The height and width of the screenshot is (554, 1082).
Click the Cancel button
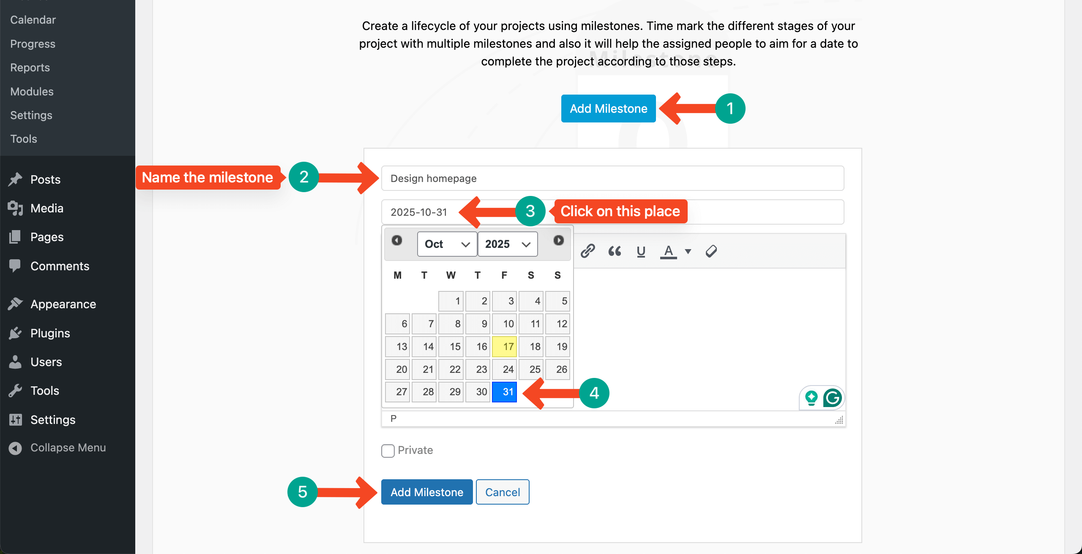[503, 492]
